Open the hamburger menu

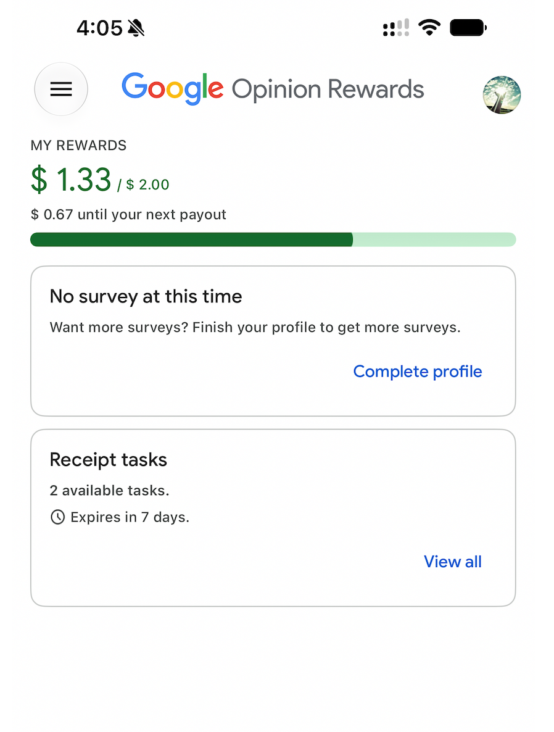(x=61, y=89)
